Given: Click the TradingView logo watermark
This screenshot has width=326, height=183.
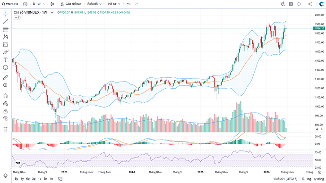Looking at the screenshot, I should (x=18, y=163).
